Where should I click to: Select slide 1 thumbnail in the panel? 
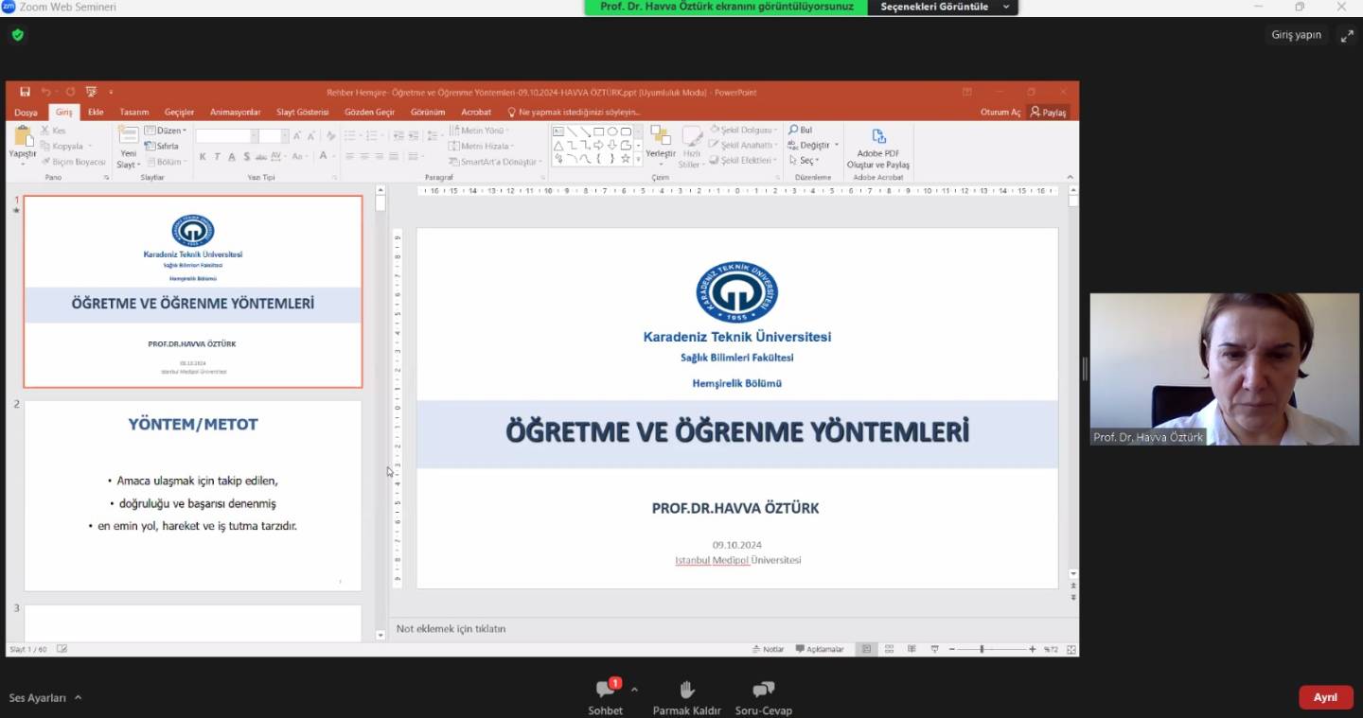[193, 291]
